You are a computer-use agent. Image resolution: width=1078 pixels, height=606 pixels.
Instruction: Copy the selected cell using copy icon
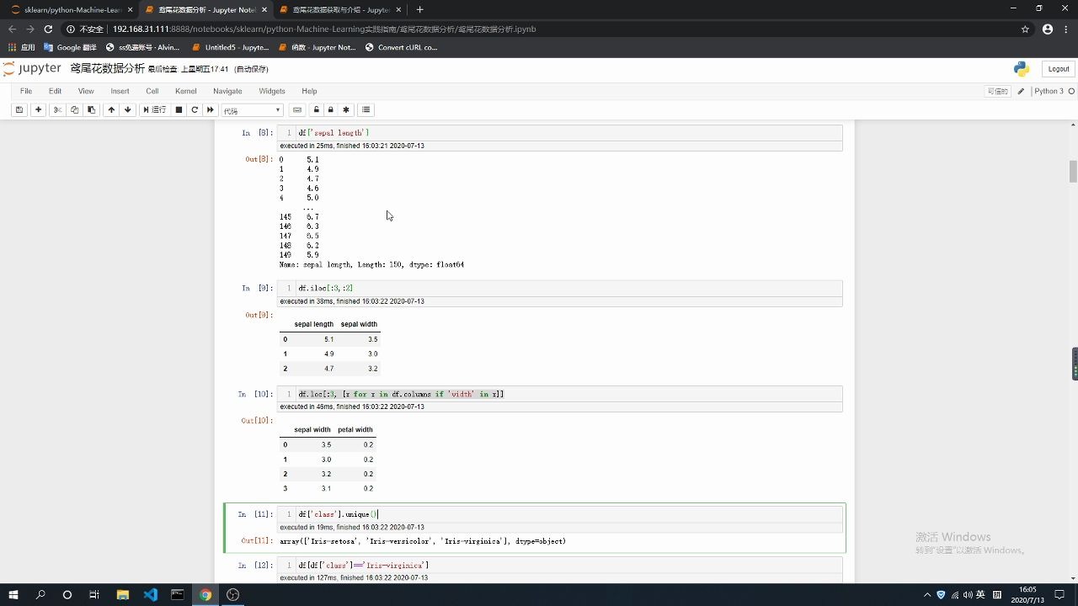[75, 109]
